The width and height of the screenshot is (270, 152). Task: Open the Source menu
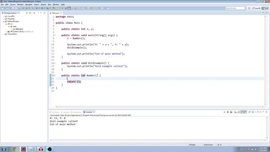(x=13, y=5)
